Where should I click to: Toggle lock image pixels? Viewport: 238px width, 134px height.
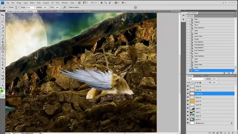tap(195, 83)
